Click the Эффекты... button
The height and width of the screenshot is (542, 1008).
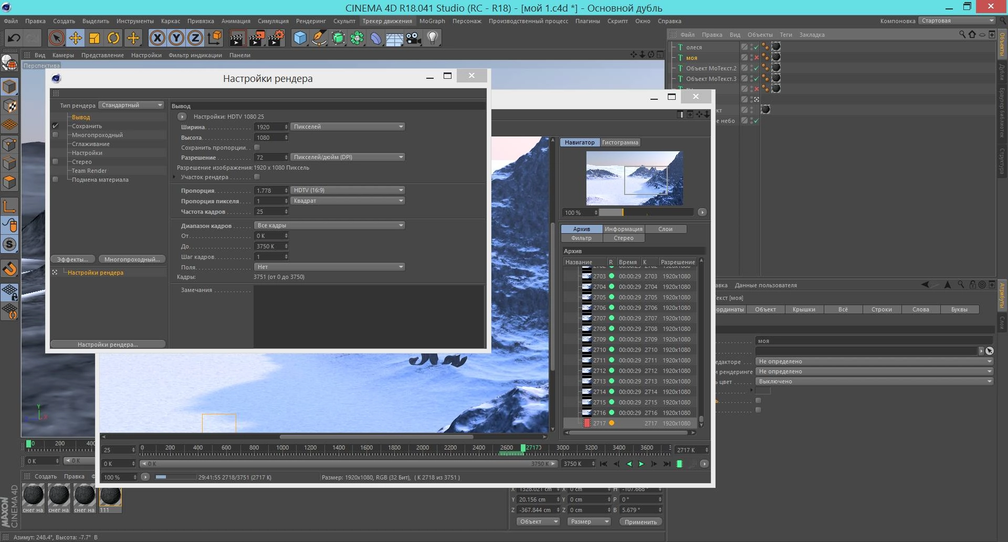coord(73,259)
